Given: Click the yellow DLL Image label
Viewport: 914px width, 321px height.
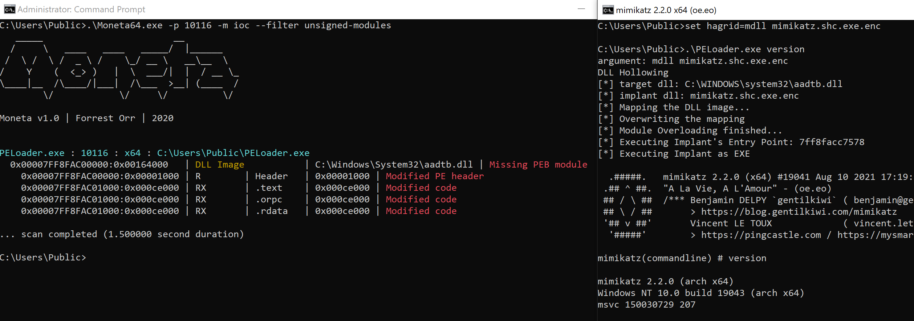Looking at the screenshot, I should coord(219,165).
